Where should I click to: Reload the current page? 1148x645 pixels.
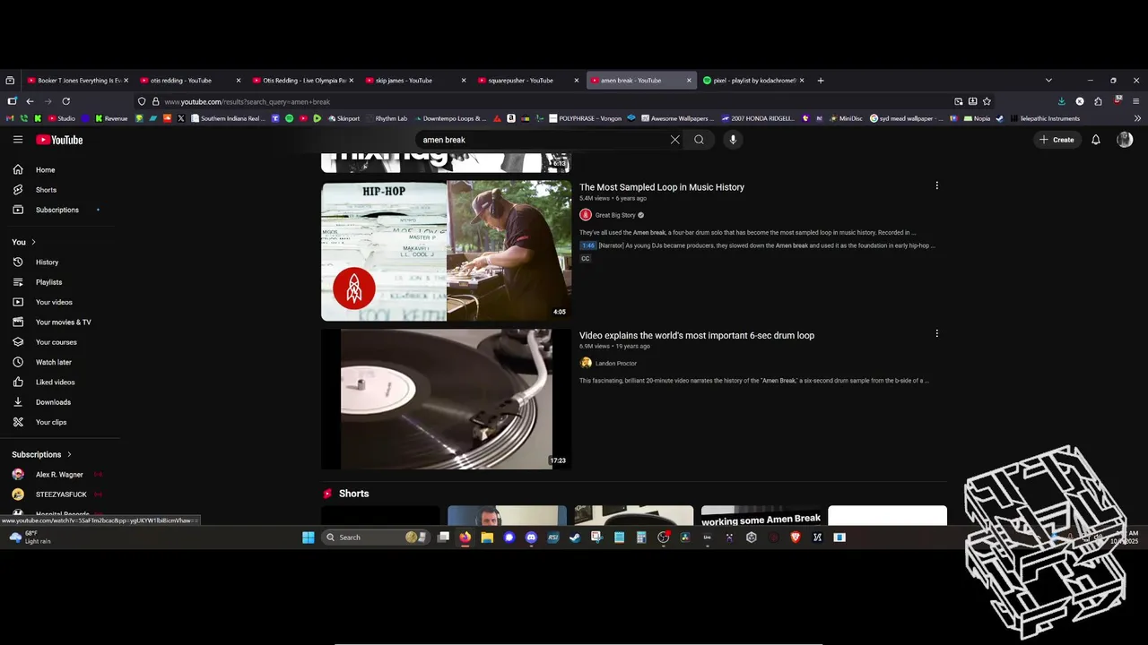65,101
